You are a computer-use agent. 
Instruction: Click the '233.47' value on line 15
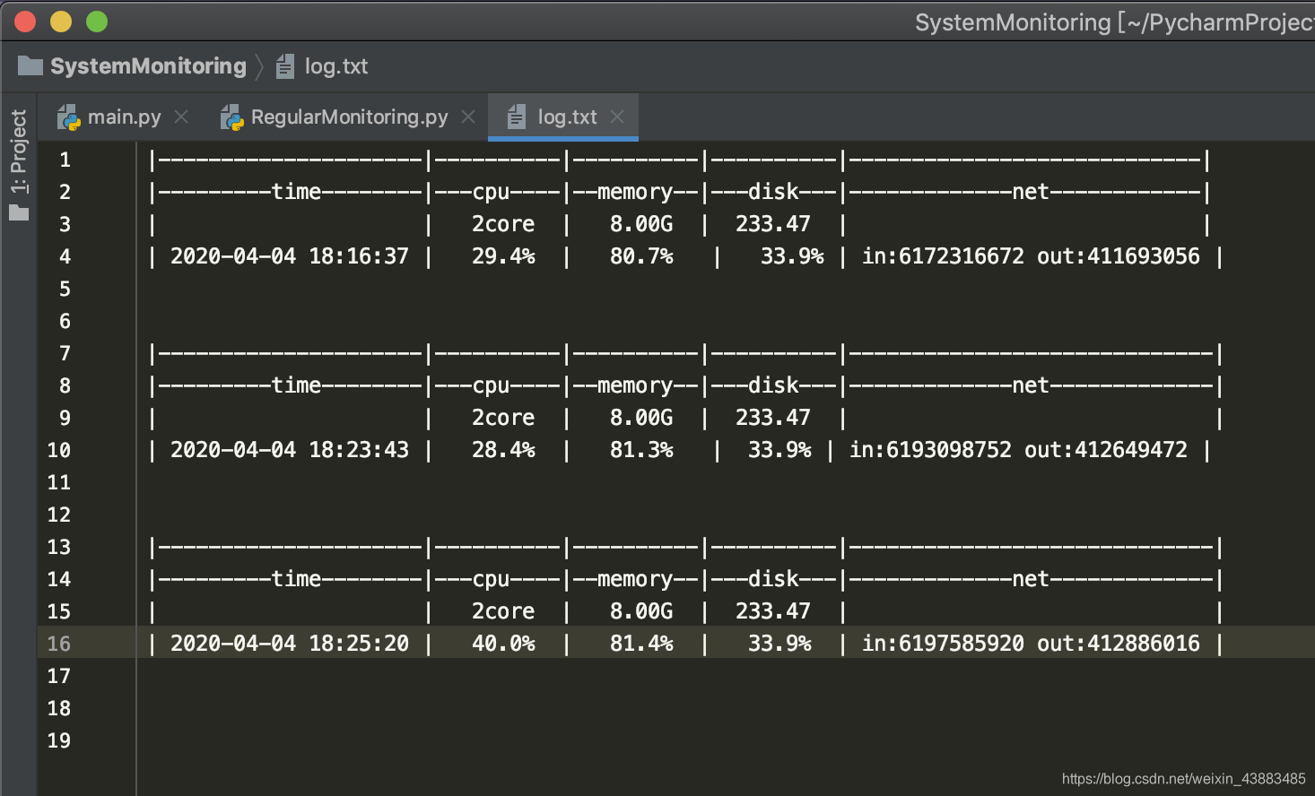click(773, 611)
